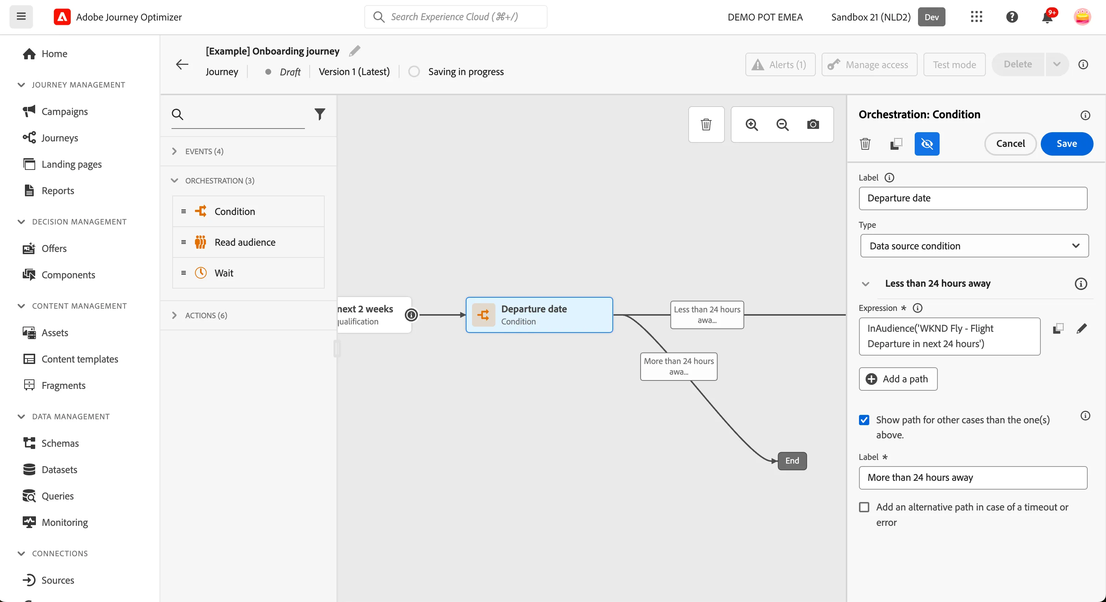Uncheck Show path for other cases checkbox
The width and height of the screenshot is (1106, 602).
864,420
